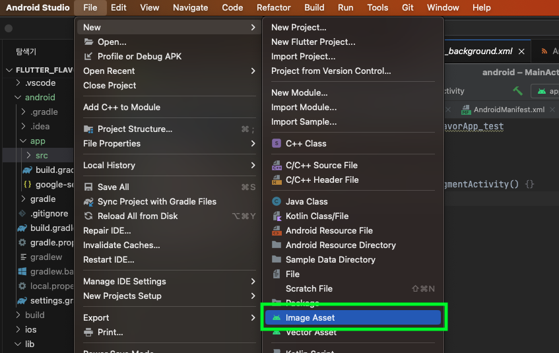Screen dimensions: 559x353
Task: Collapse the android folder
Action: click(18, 98)
